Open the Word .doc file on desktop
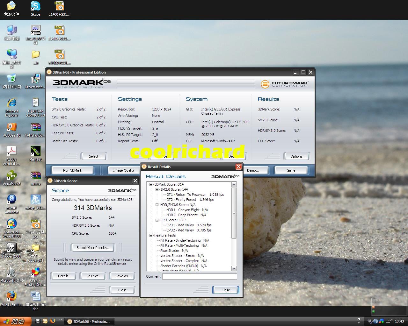This screenshot has width=408, height=326. [x=35, y=301]
